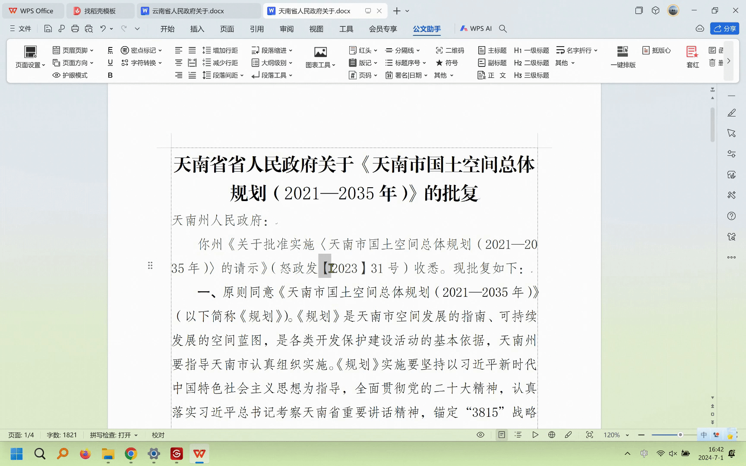Click the undo arrow icon
The height and width of the screenshot is (466, 746).
(103, 28)
